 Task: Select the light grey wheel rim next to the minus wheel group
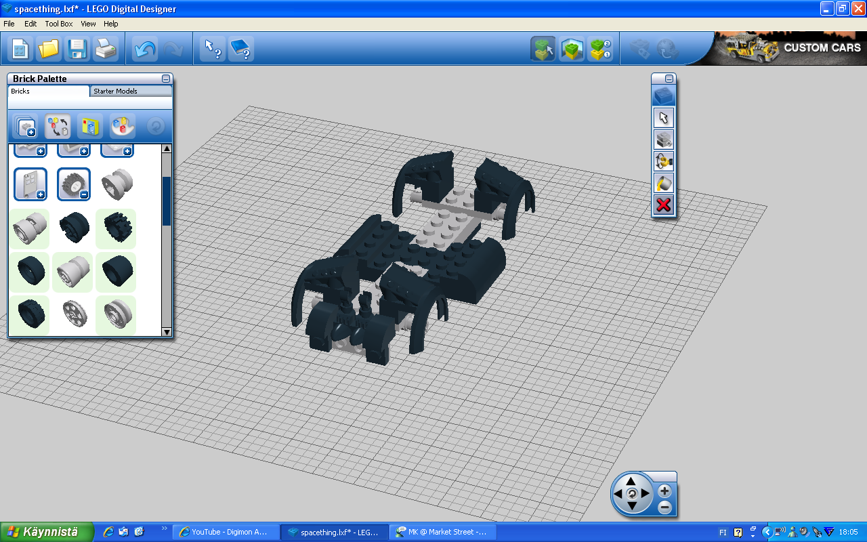(x=117, y=184)
